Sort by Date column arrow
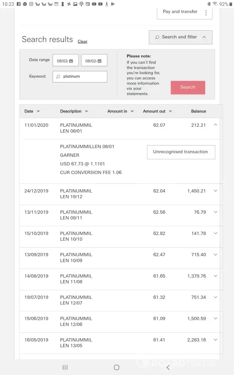Viewport: 234px width, 375px height. tap(38, 111)
